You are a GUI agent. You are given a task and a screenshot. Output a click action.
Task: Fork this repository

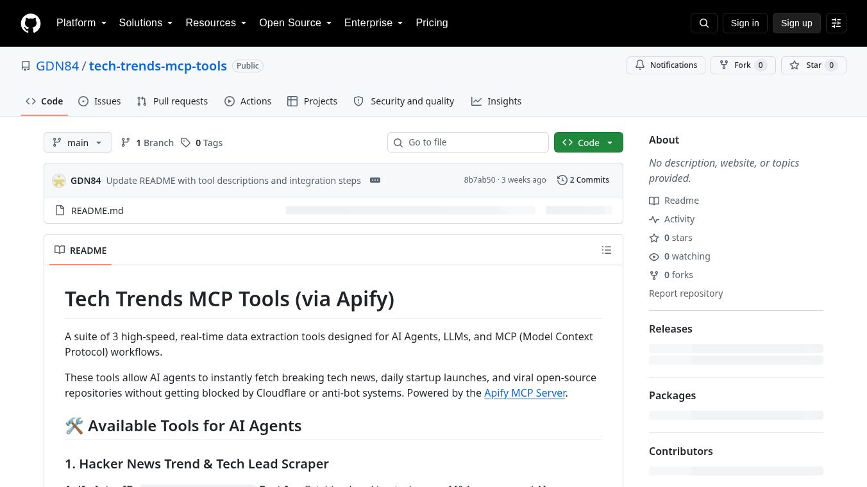743,65
